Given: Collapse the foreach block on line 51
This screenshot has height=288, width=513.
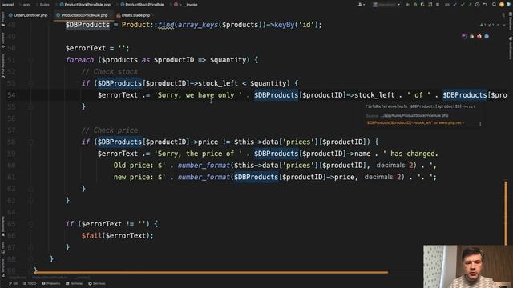Looking at the screenshot, I should pos(30,60).
